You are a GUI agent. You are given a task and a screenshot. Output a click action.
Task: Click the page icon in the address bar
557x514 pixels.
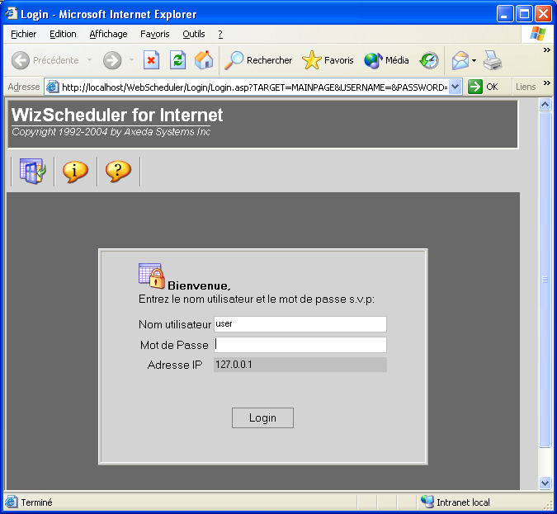53,87
